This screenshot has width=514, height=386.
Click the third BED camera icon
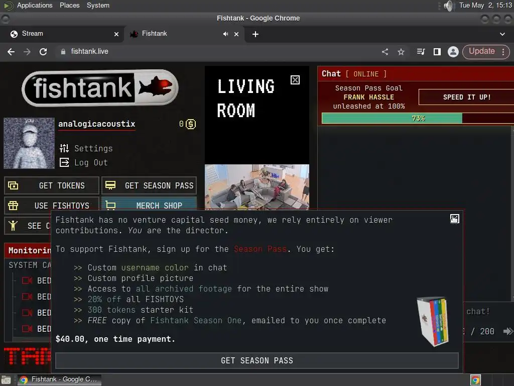[27, 313]
